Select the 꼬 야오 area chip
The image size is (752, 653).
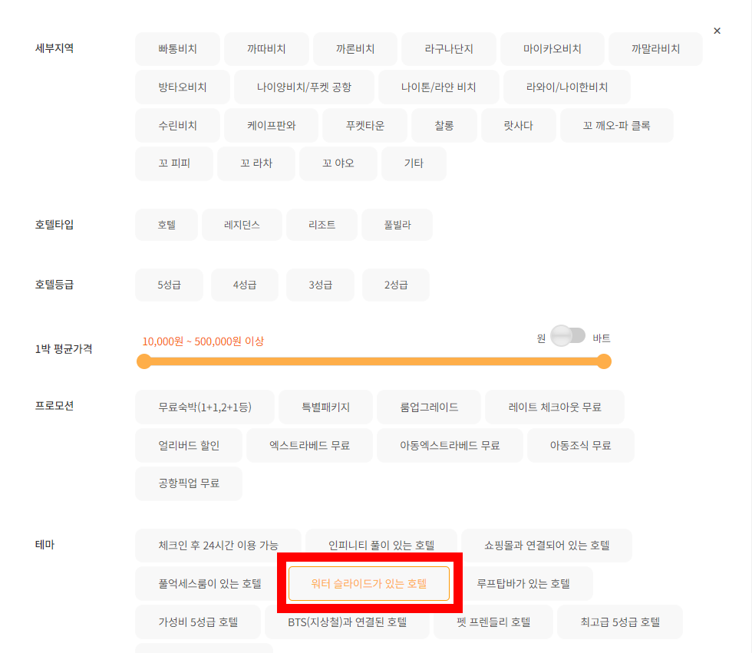click(x=338, y=163)
